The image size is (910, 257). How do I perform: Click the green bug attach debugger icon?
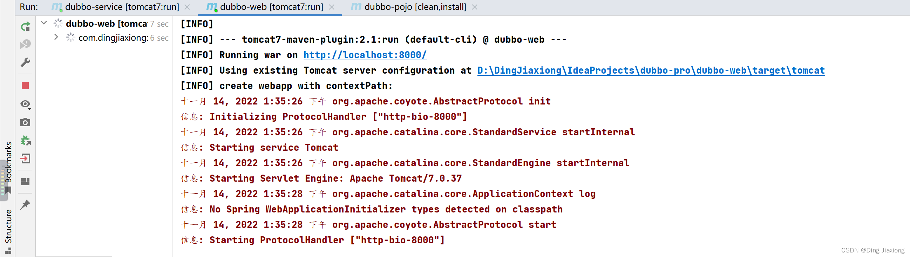pos(26,140)
